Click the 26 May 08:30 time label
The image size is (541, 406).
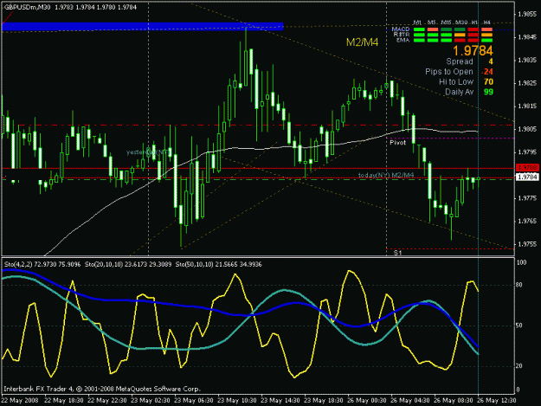point(454,401)
